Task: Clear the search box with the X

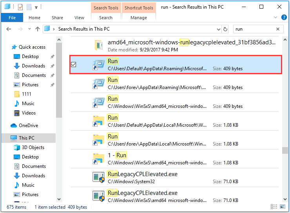Action: [x=278, y=29]
